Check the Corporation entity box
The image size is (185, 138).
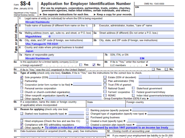coord(22,84)
